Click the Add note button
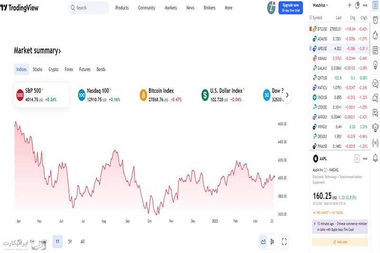Screen dimensions: 380x253 click(x=340, y=242)
